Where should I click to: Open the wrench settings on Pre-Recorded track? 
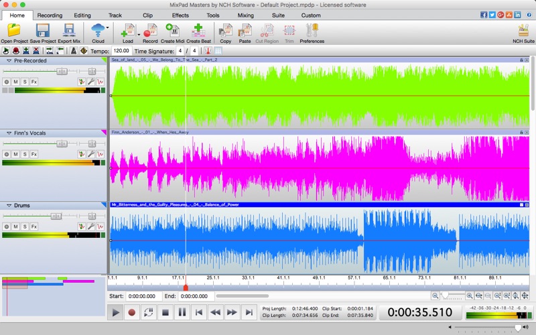[x=90, y=82]
